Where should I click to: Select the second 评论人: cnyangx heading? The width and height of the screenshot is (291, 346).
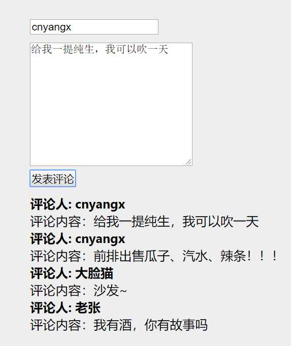[x=78, y=239]
